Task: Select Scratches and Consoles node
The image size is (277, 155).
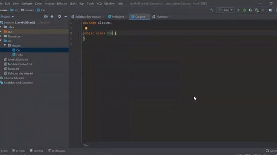Action: point(18,83)
